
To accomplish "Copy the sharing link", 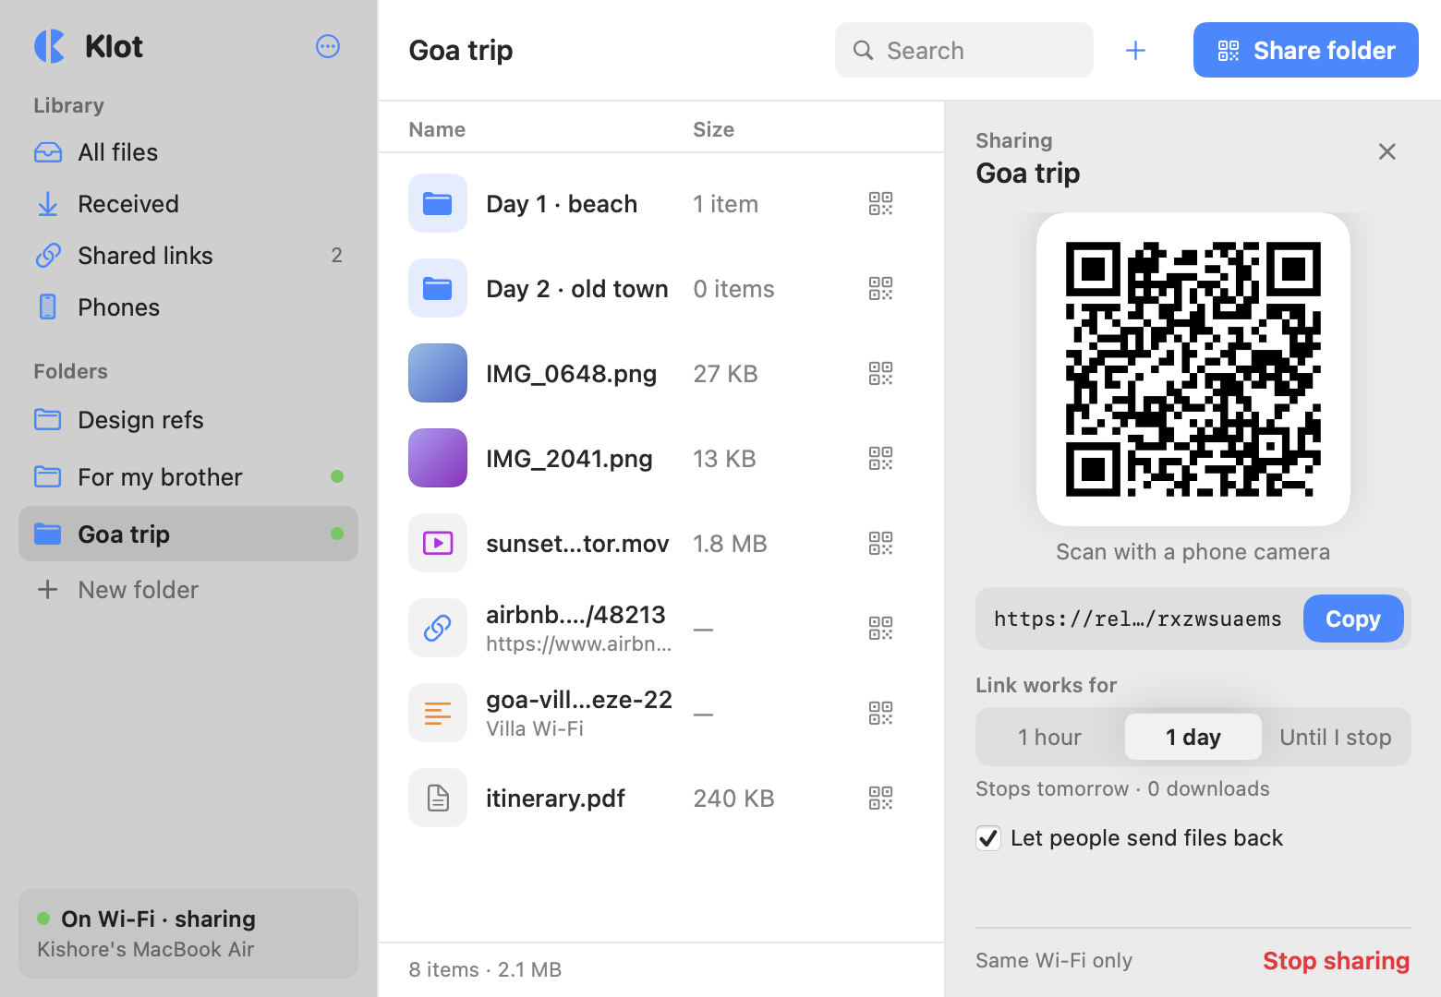I will pos(1353,619).
